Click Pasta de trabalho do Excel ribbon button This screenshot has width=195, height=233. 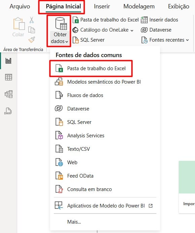click(106, 20)
